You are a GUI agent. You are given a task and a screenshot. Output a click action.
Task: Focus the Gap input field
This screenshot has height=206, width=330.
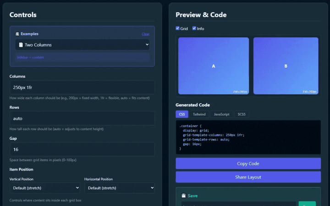[82, 149]
